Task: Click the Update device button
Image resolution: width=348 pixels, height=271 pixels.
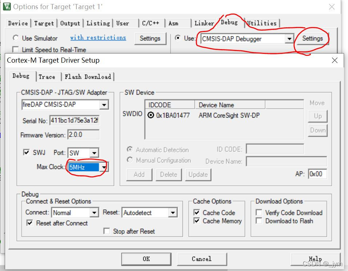Action: point(198,174)
